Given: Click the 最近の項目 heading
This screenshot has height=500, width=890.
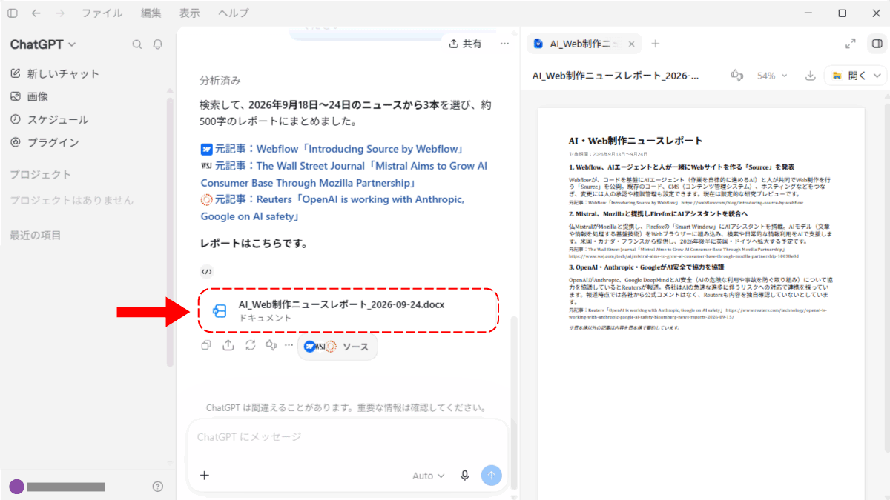Looking at the screenshot, I should (36, 236).
